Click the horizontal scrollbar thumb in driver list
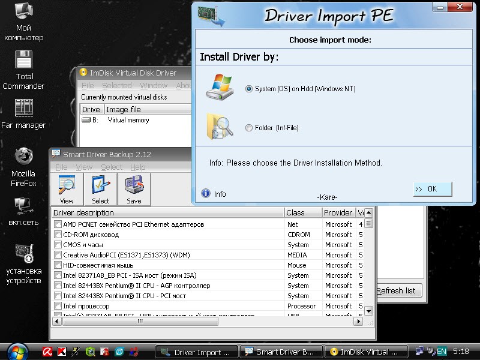 [140, 321]
